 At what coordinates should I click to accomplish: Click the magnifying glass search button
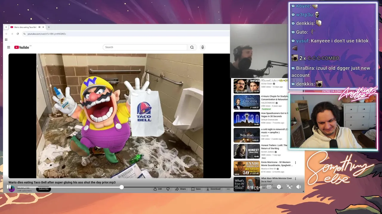click(x=192, y=47)
